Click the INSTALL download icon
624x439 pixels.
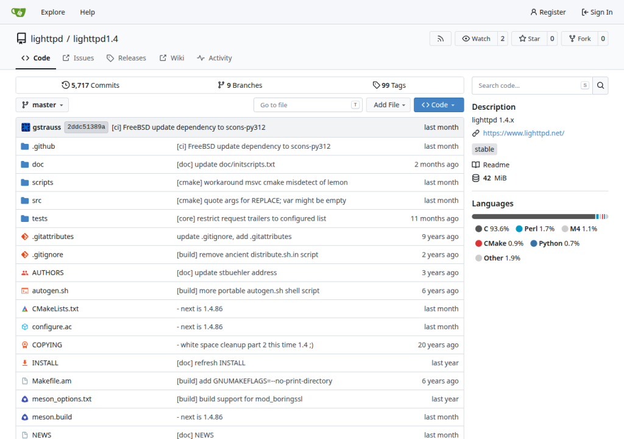click(24, 363)
